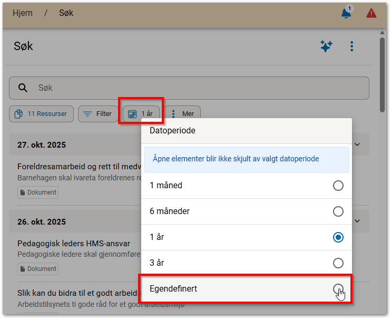Click the magnifying glass search icon
This screenshot has width=391, height=319.
[23, 88]
